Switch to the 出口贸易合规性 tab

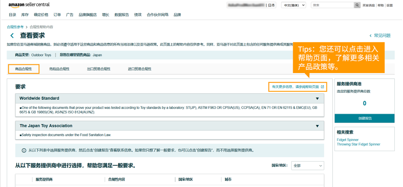[99, 69]
